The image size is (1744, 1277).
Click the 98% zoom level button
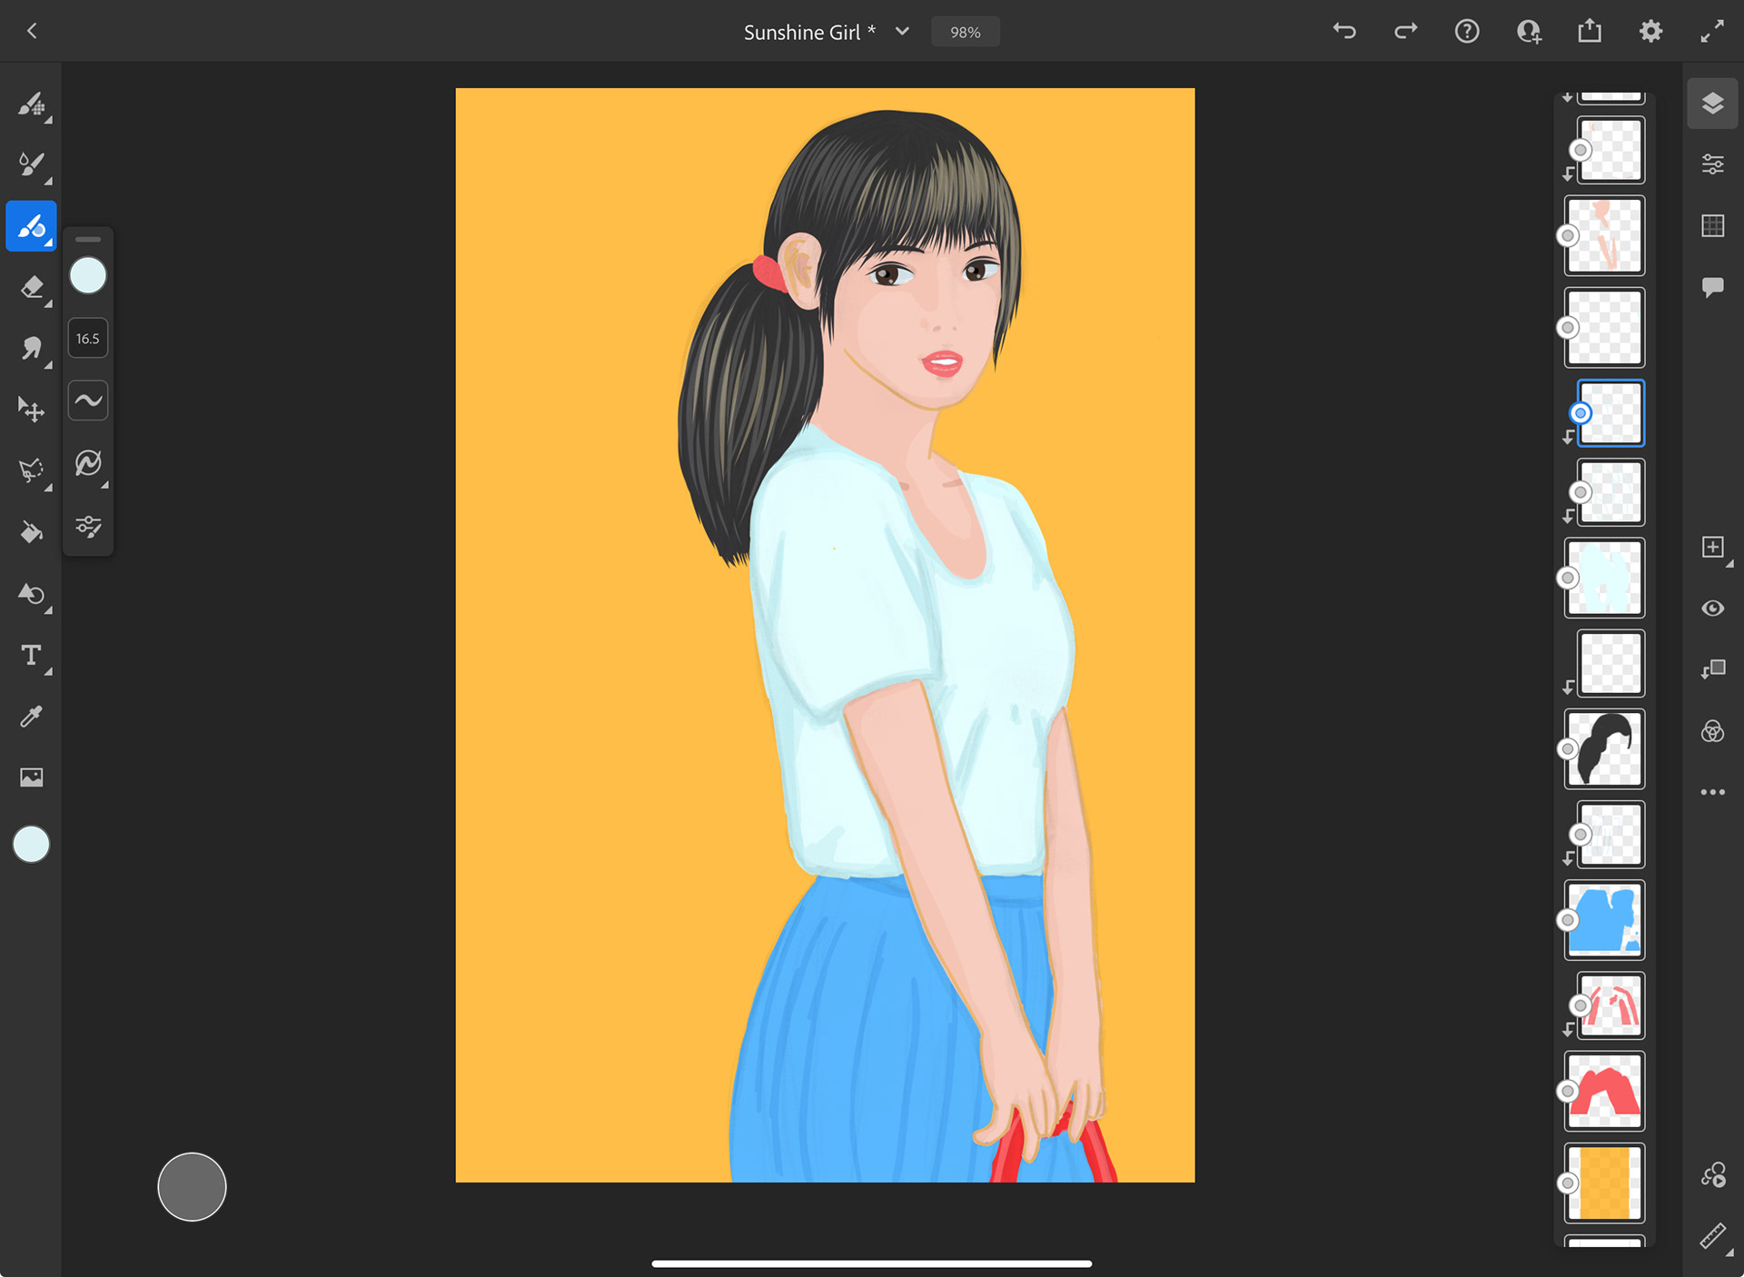tap(965, 32)
